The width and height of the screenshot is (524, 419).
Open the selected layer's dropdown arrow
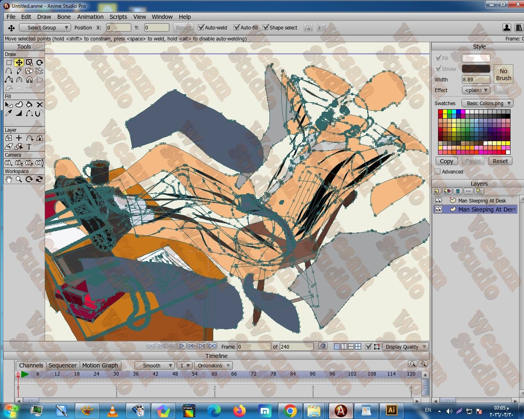pyautogui.click(x=514, y=209)
